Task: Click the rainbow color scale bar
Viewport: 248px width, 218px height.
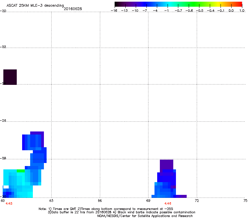Action: (x=178, y=4)
